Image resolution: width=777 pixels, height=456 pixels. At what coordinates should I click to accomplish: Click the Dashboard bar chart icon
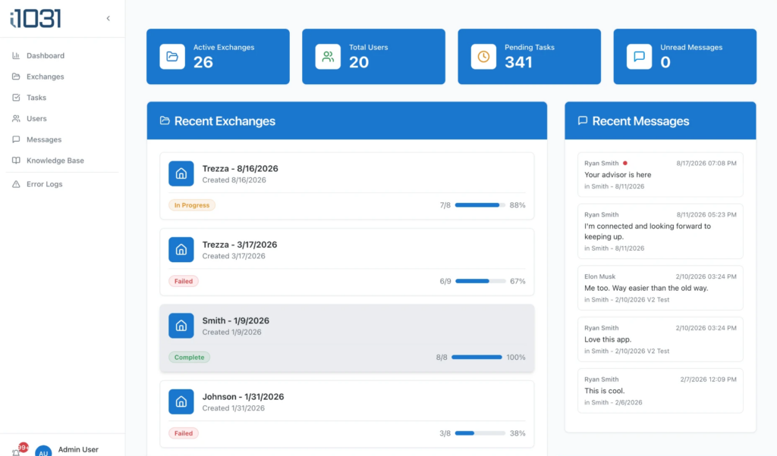[16, 56]
